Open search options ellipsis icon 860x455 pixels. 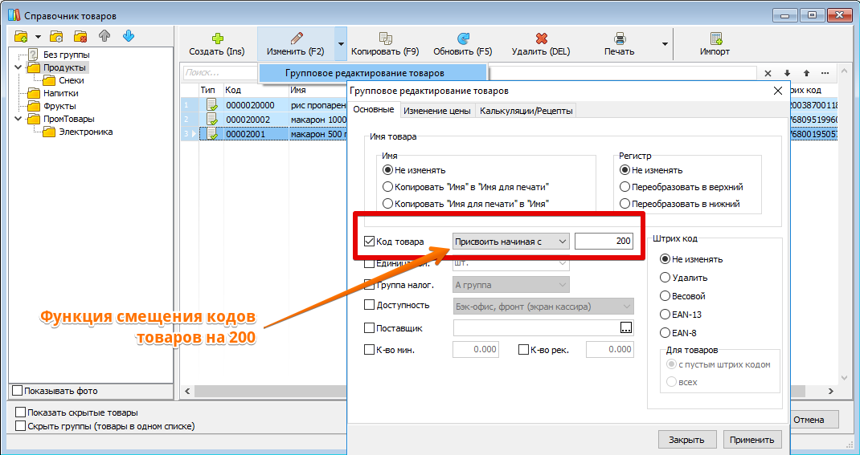click(x=825, y=73)
